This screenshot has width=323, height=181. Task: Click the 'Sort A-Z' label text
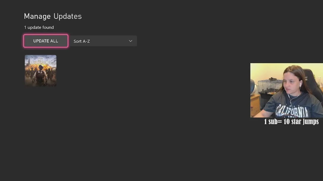(x=82, y=41)
